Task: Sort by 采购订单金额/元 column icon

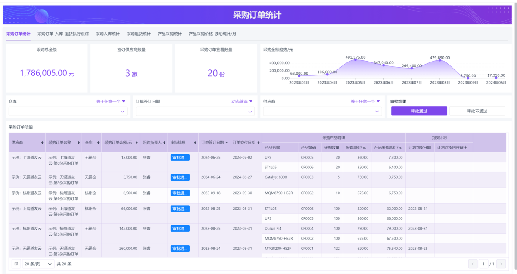Action: (x=136, y=143)
